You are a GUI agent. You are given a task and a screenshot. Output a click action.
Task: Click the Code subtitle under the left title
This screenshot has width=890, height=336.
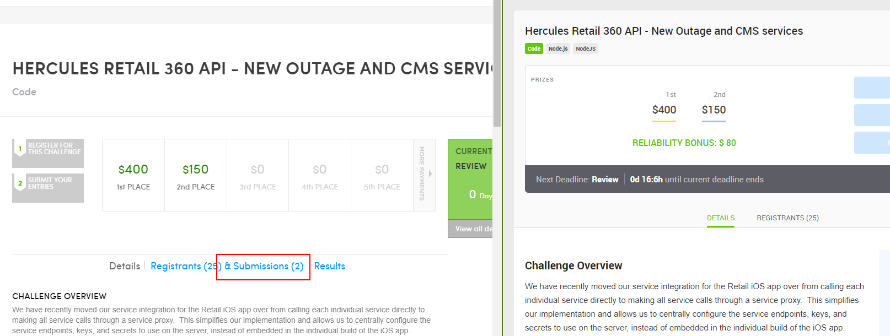click(24, 92)
